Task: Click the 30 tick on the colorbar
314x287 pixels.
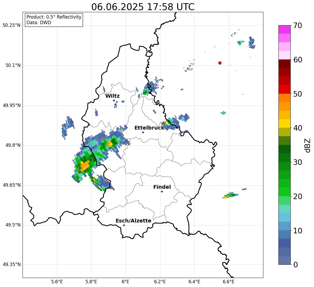Action: [298, 162]
